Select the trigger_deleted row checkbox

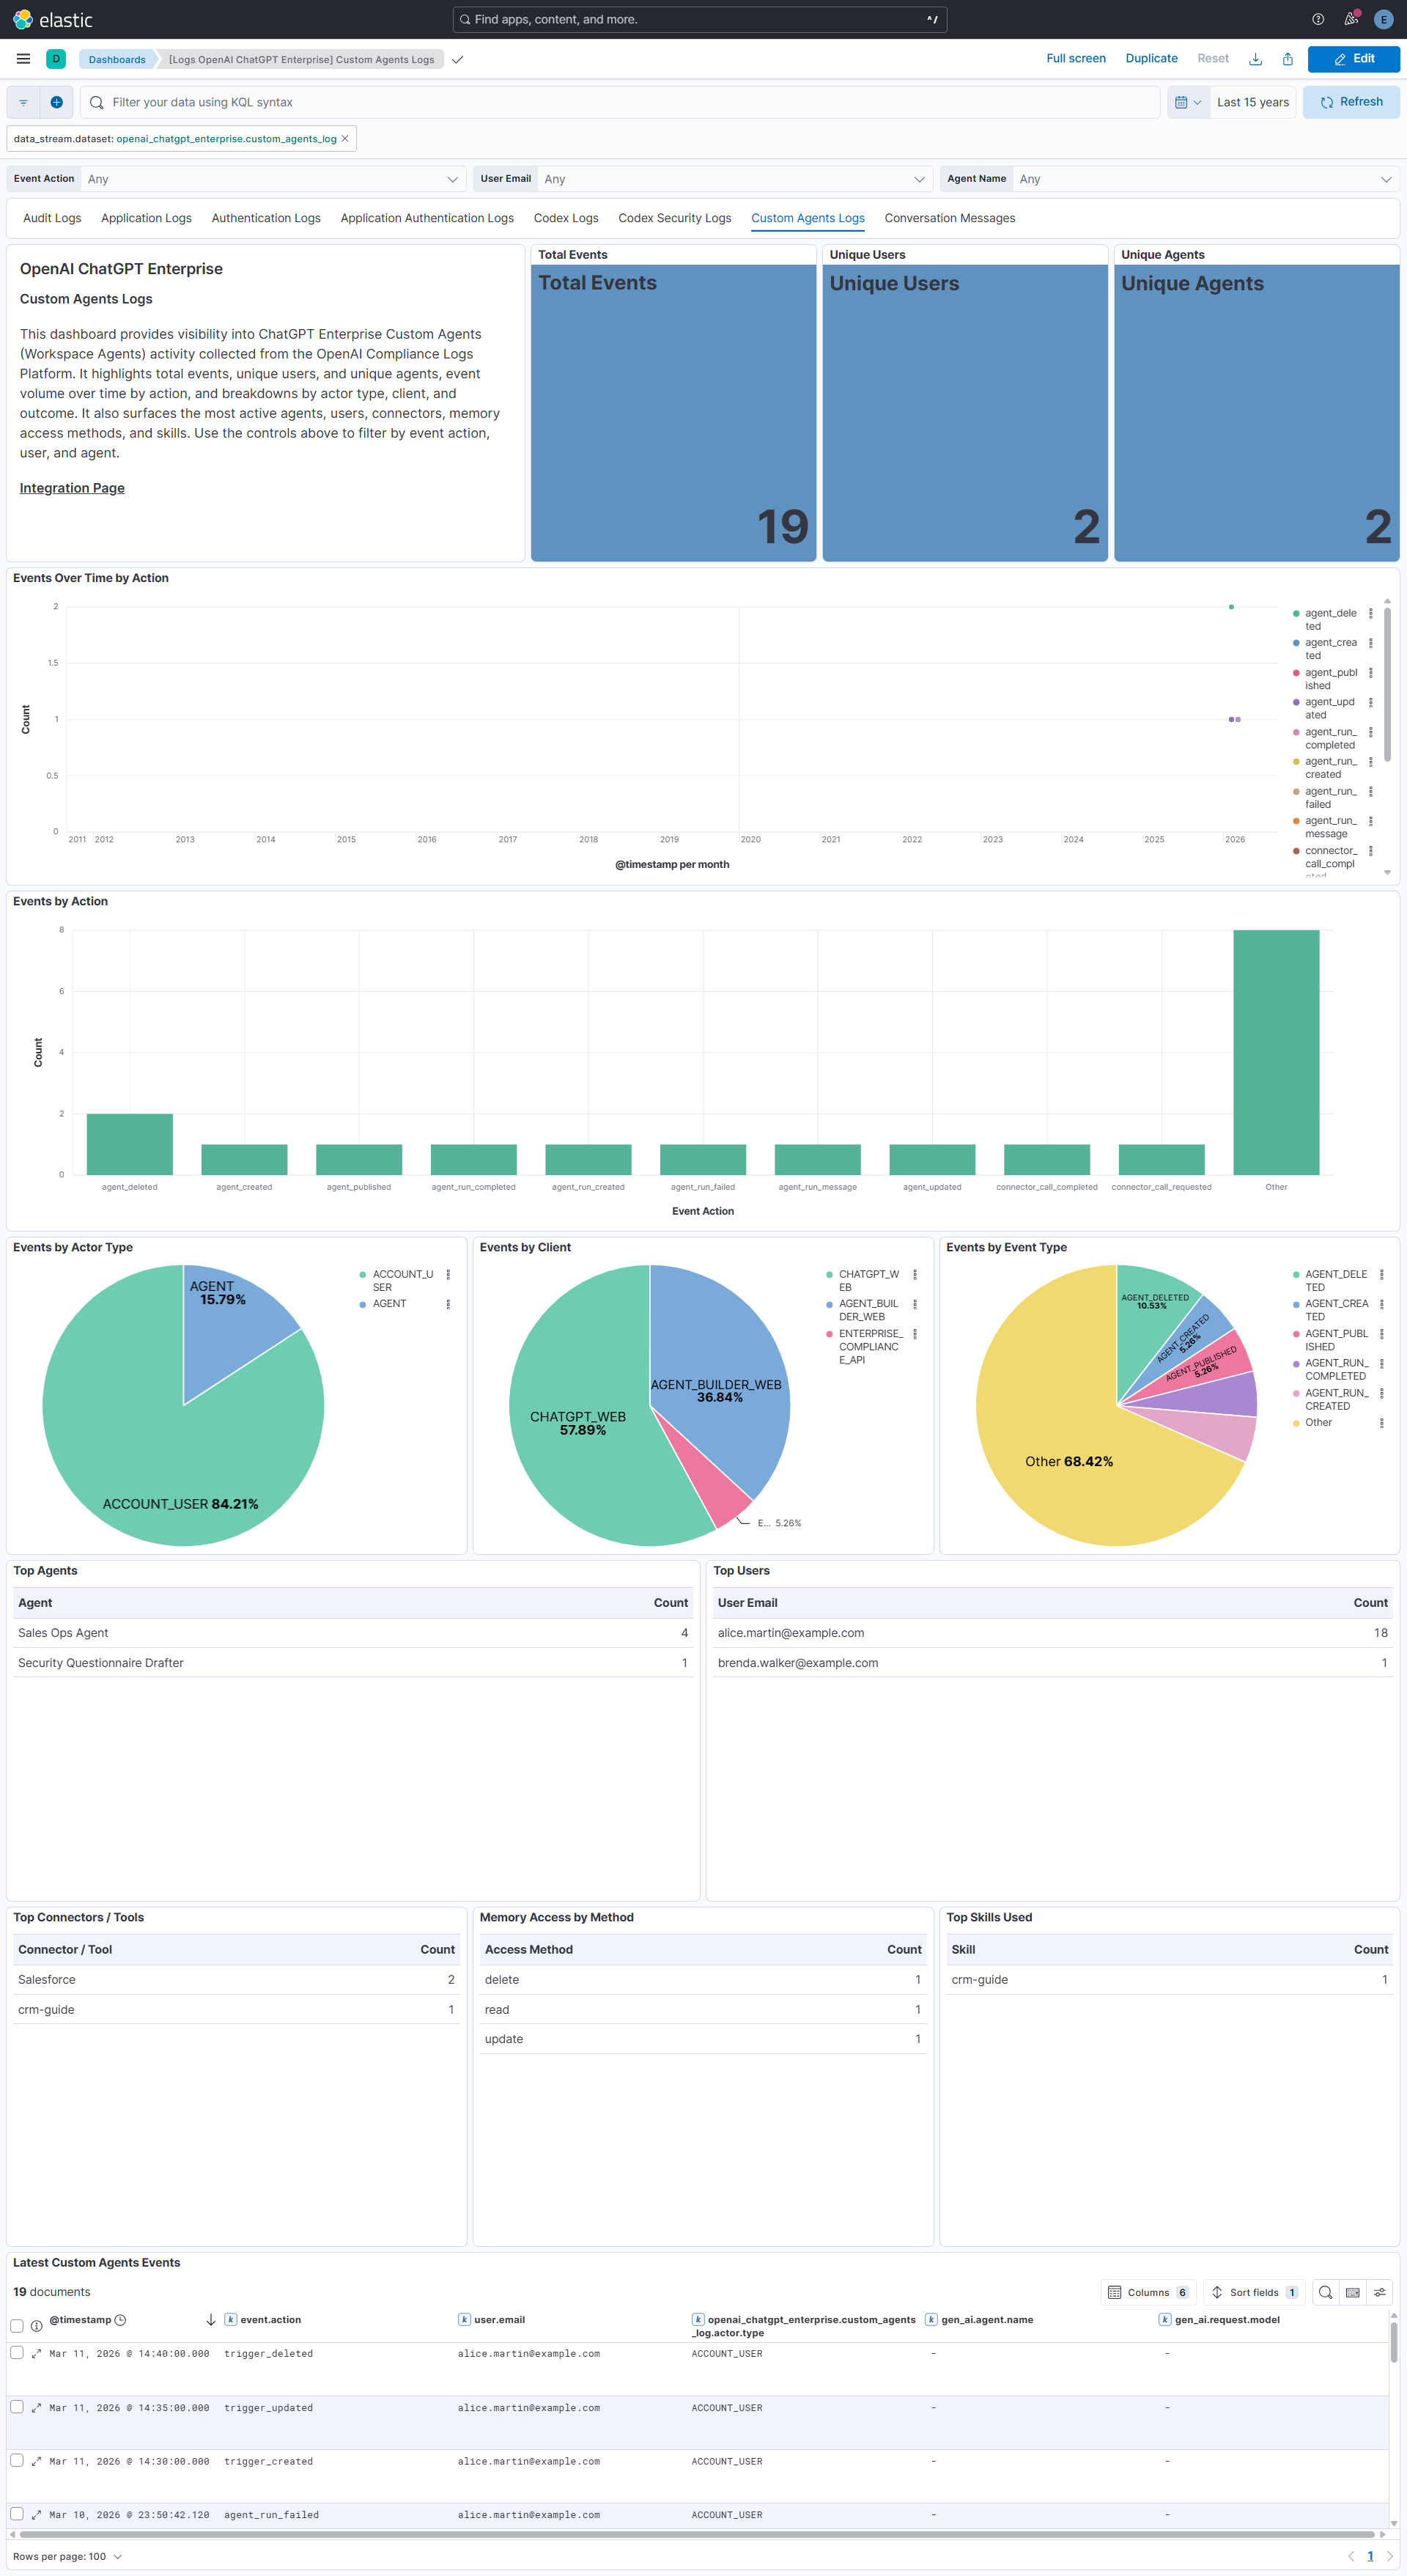coord(16,2353)
